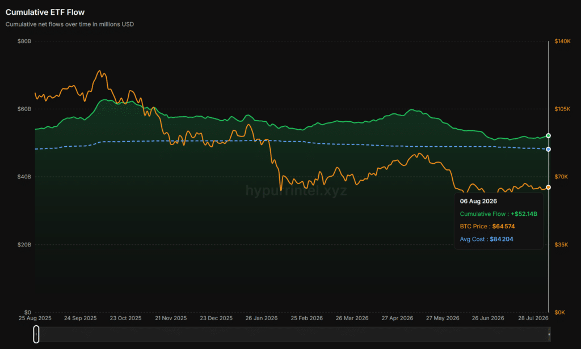Click the '25 Aug 2025' date label
The height and width of the screenshot is (349, 581).
[35, 318]
